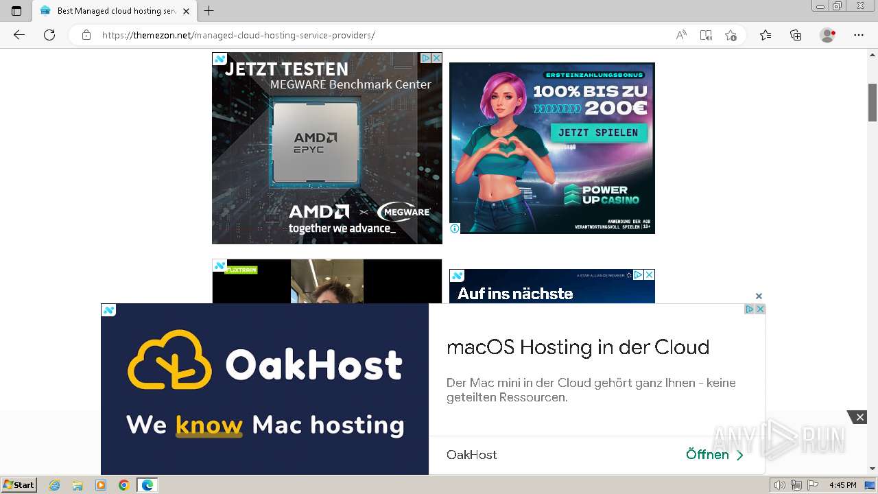The height and width of the screenshot is (494, 878).
Task: Refresh the current page
Action: (49, 35)
